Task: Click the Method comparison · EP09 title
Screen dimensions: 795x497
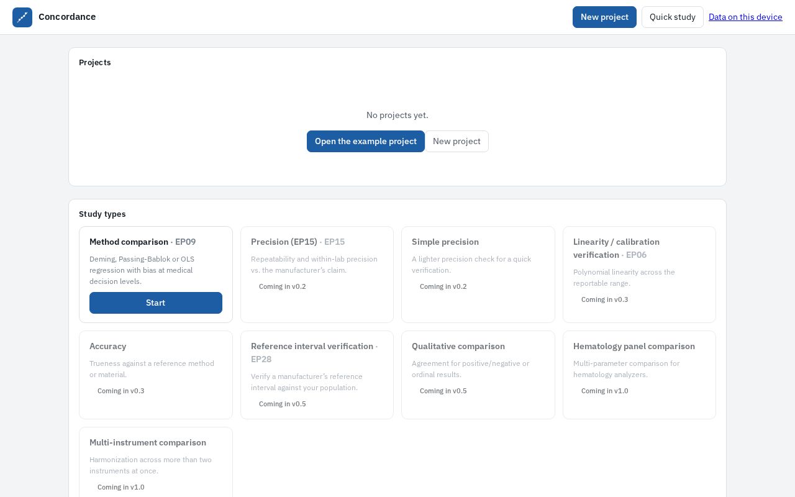Action: (142, 242)
